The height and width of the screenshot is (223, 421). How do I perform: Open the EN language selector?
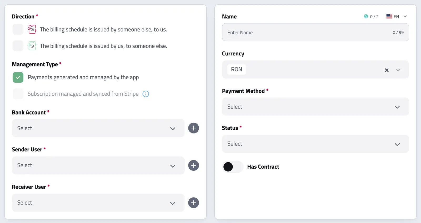397,17
